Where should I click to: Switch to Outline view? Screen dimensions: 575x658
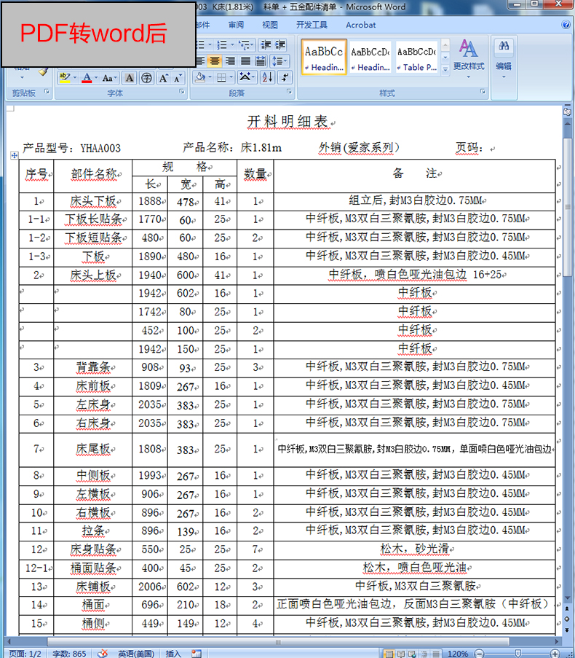424,654
